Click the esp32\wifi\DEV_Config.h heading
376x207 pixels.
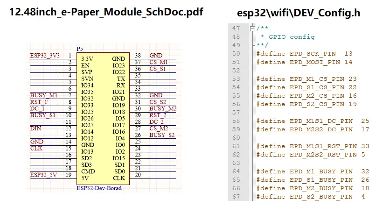pos(299,13)
